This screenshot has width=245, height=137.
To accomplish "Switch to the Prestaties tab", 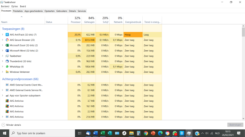I will [18, 11].
